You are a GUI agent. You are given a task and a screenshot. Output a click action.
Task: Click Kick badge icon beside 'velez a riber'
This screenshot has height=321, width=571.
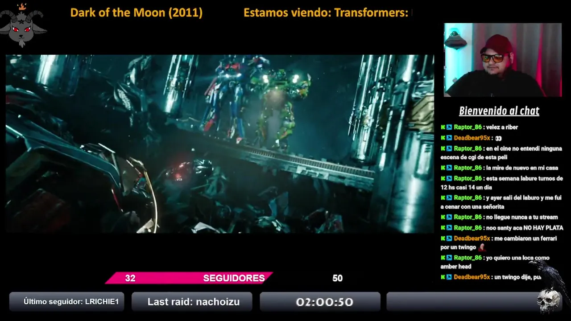443,127
